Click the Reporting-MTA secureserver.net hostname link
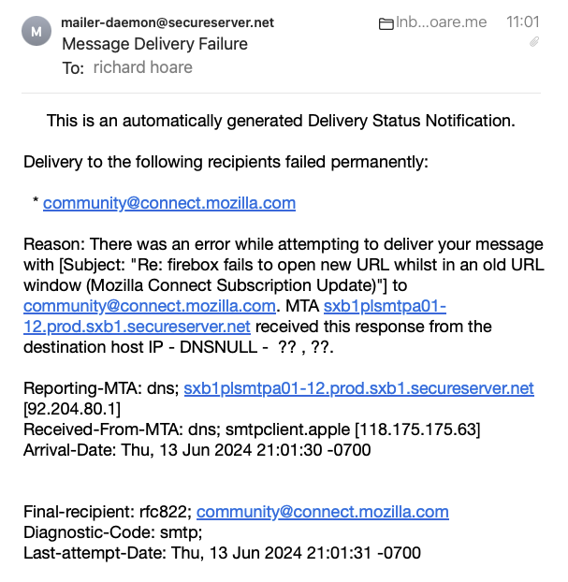The image size is (568, 582). click(x=358, y=388)
